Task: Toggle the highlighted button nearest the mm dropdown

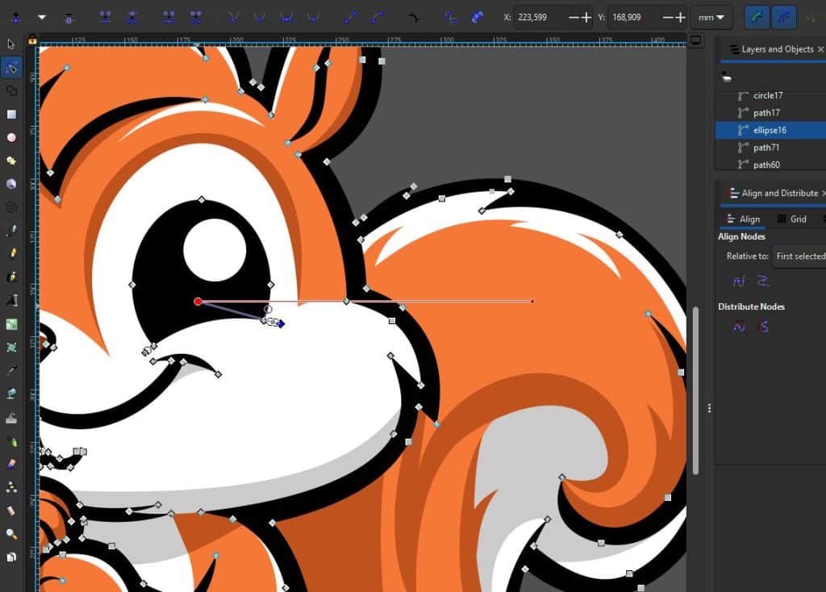Action: [757, 18]
